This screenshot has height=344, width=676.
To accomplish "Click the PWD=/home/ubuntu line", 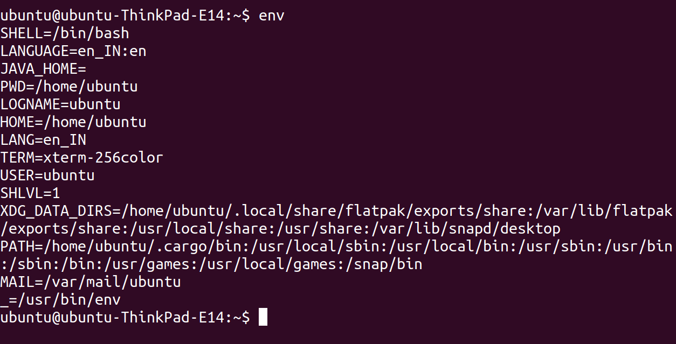I will pyautogui.click(x=69, y=87).
